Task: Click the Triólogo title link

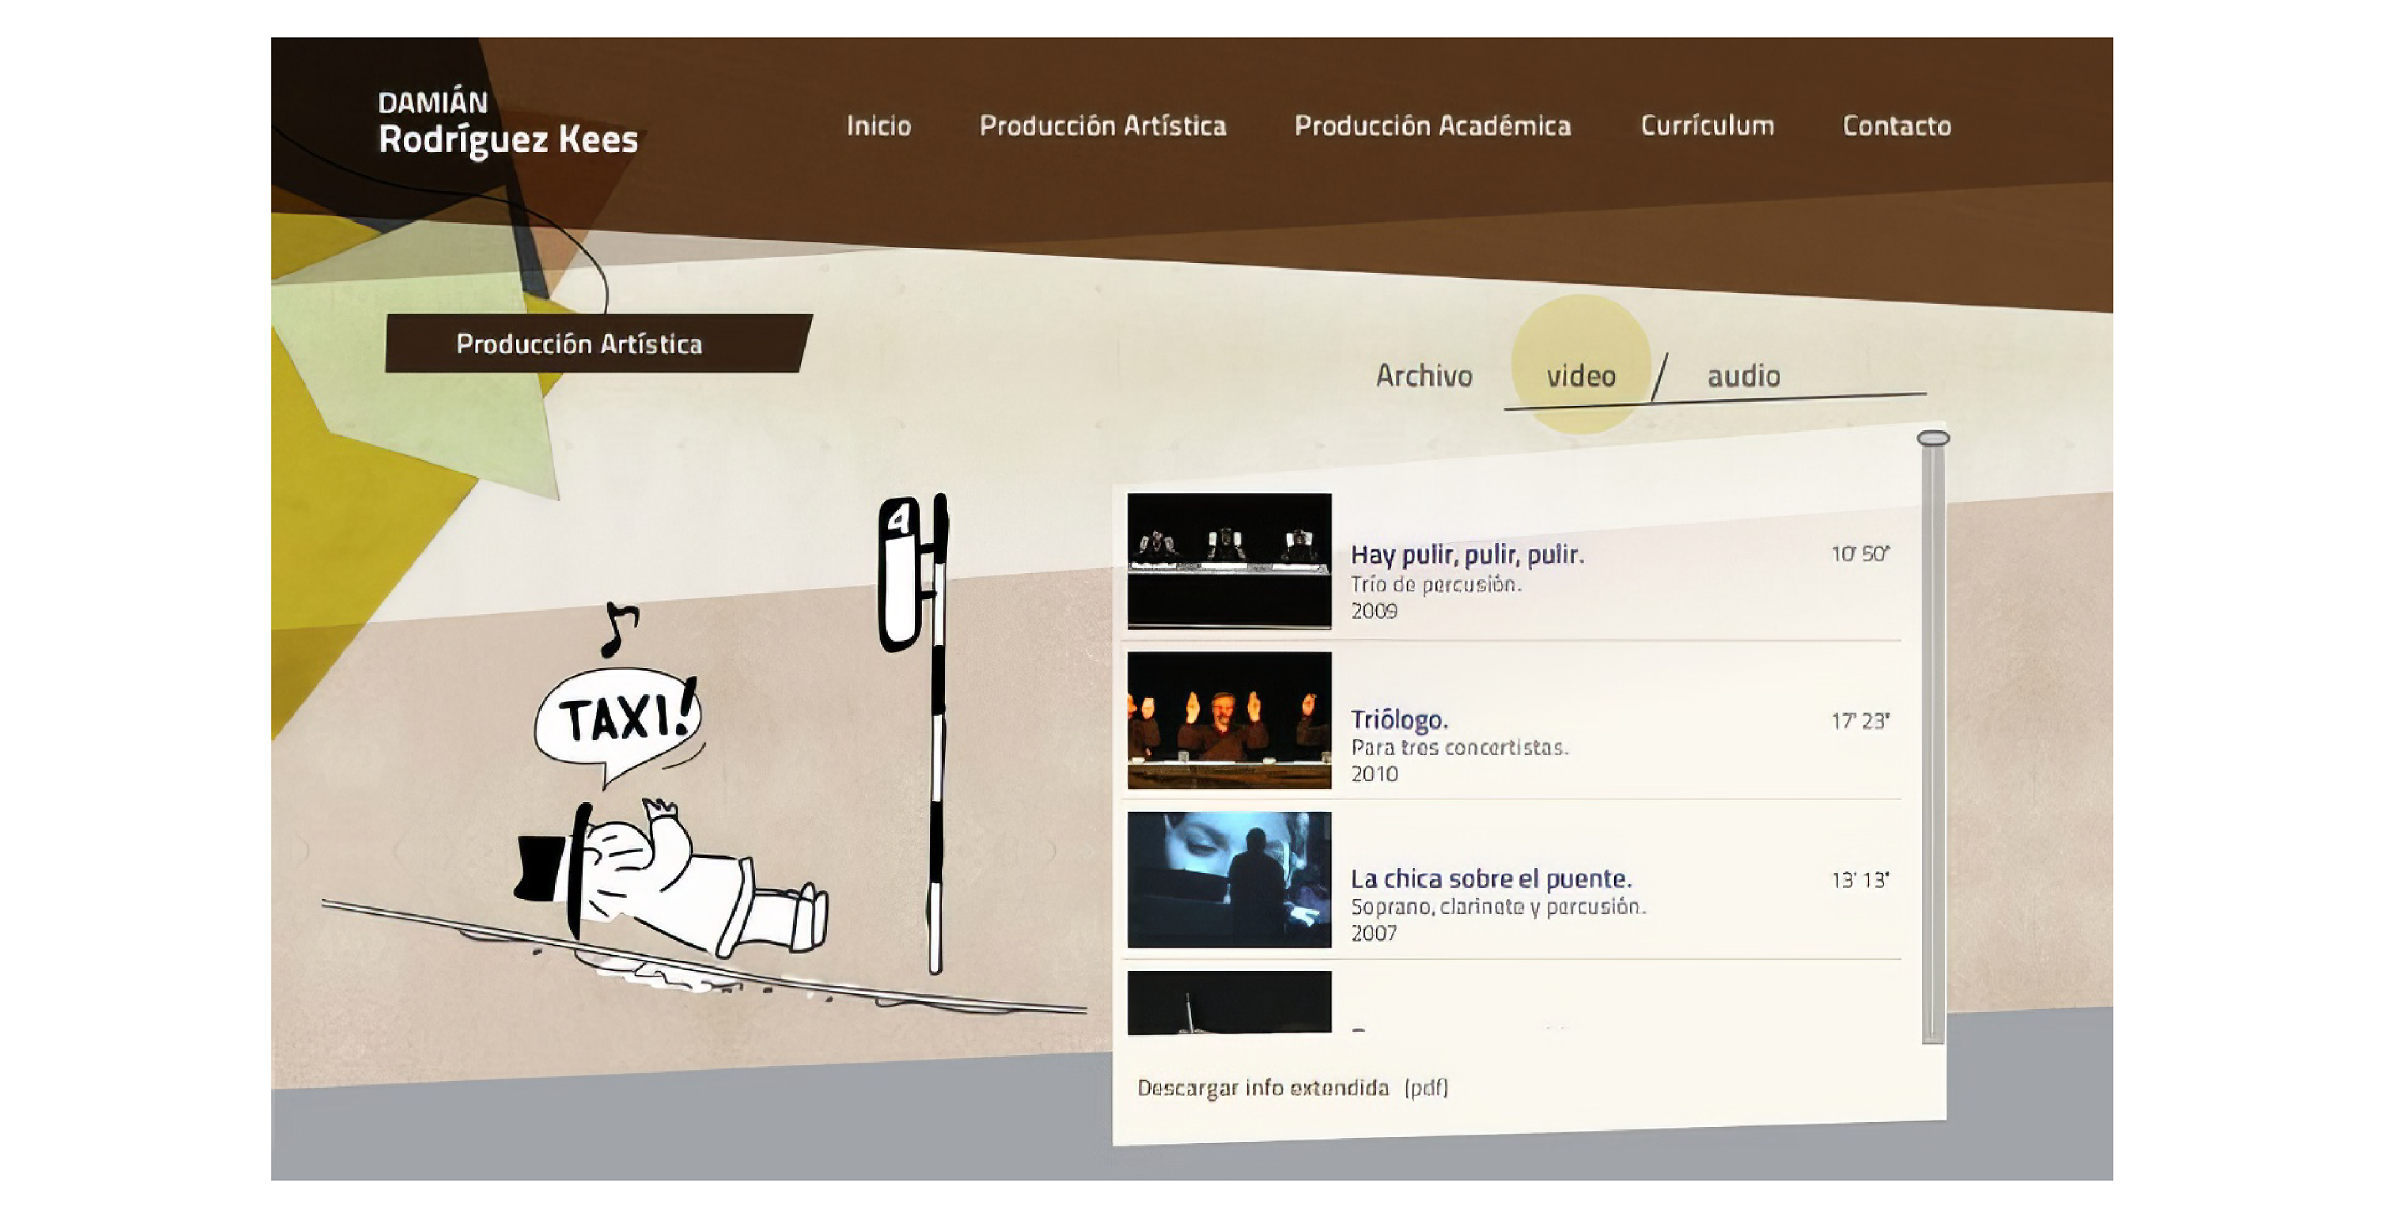Action: [1398, 719]
